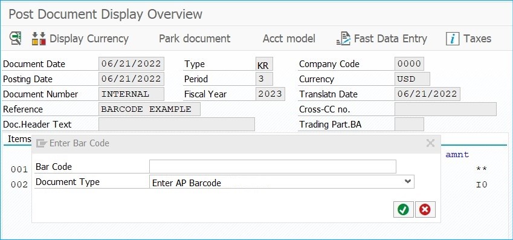
Task: Click the Display Currency label
Action: click(x=89, y=38)
